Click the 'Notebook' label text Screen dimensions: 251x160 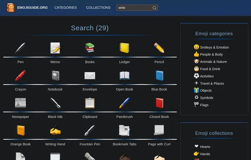[x=55, y=89]
